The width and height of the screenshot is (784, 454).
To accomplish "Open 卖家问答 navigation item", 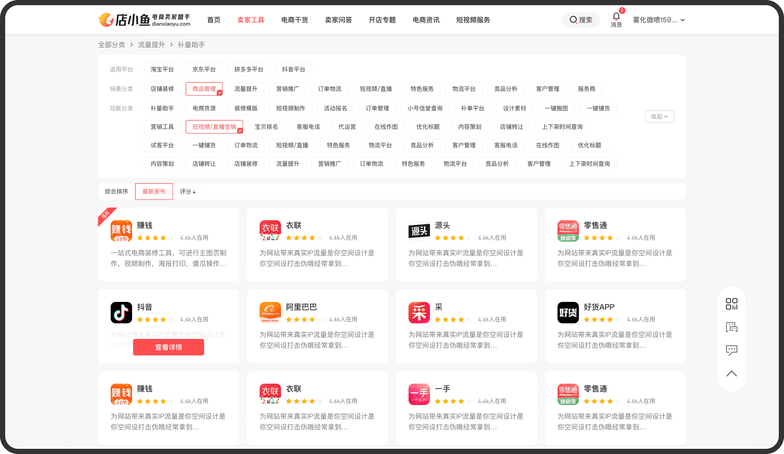I will (x=338, y=20).
